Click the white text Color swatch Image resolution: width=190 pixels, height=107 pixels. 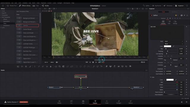click(x=167, y=46)
